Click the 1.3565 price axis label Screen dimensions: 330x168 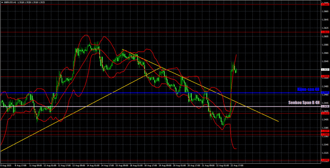click(325, 53)
